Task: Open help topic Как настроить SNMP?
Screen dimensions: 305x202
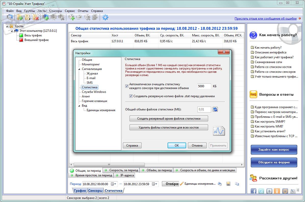Action: click(x=270, y=121)
